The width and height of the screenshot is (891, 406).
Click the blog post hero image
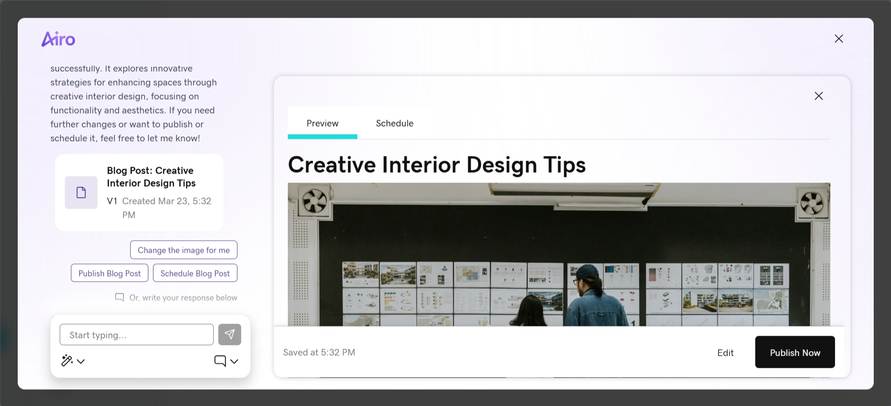pos(559,254)
